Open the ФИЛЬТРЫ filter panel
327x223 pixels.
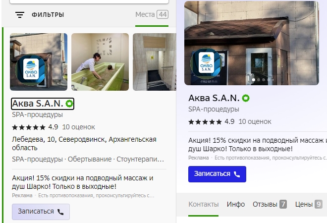48,15
